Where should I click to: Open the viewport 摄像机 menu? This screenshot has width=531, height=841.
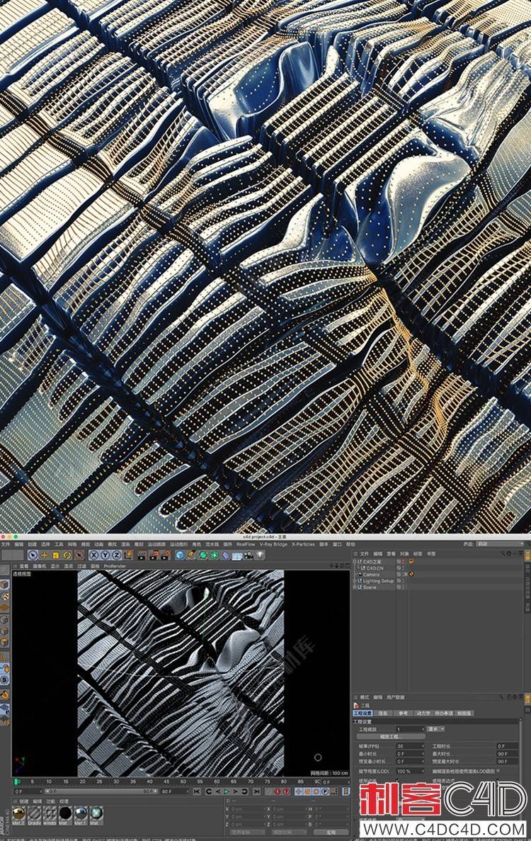point(40,565)
